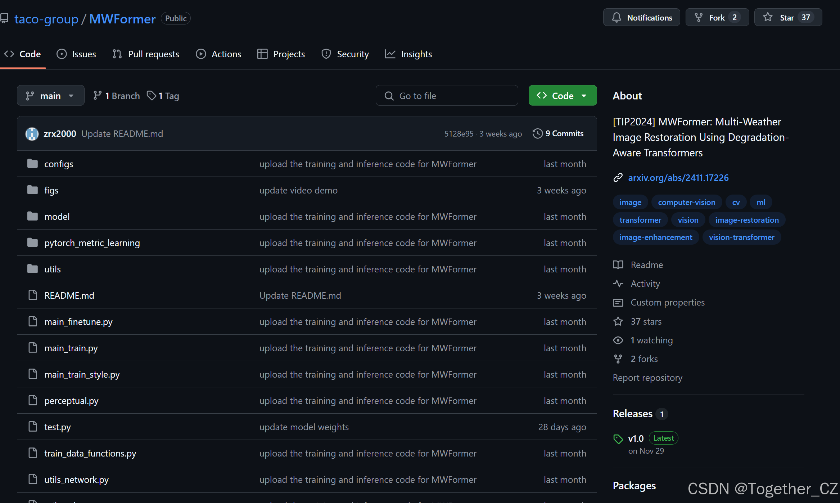Switch to the Issues tab
This screenshot has height=503, width=840.
click(x=76, y=54)
